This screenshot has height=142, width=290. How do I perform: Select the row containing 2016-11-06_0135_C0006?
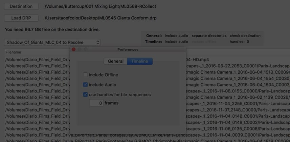click(x=147, y=129)
